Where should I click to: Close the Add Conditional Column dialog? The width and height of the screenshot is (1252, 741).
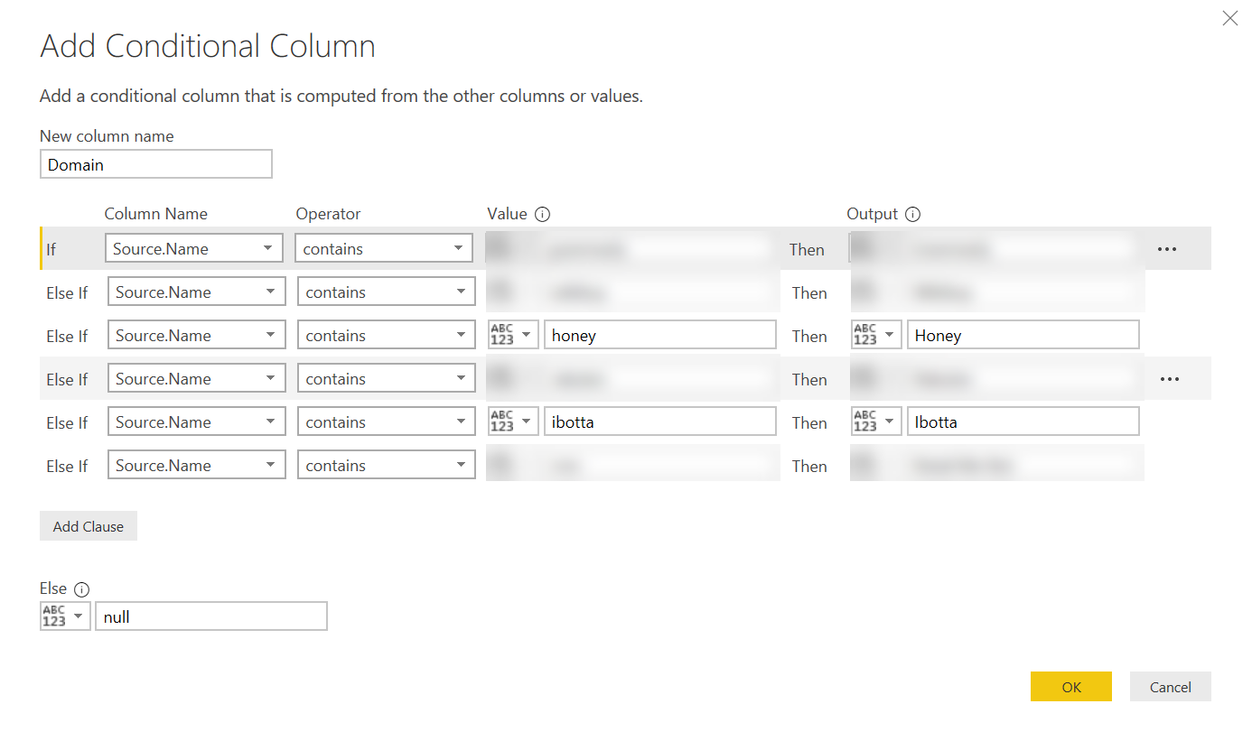click(1229, 18)
